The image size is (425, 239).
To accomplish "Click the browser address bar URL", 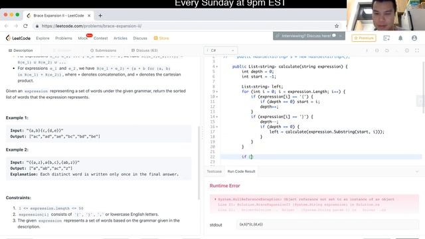I will (92, 26).
